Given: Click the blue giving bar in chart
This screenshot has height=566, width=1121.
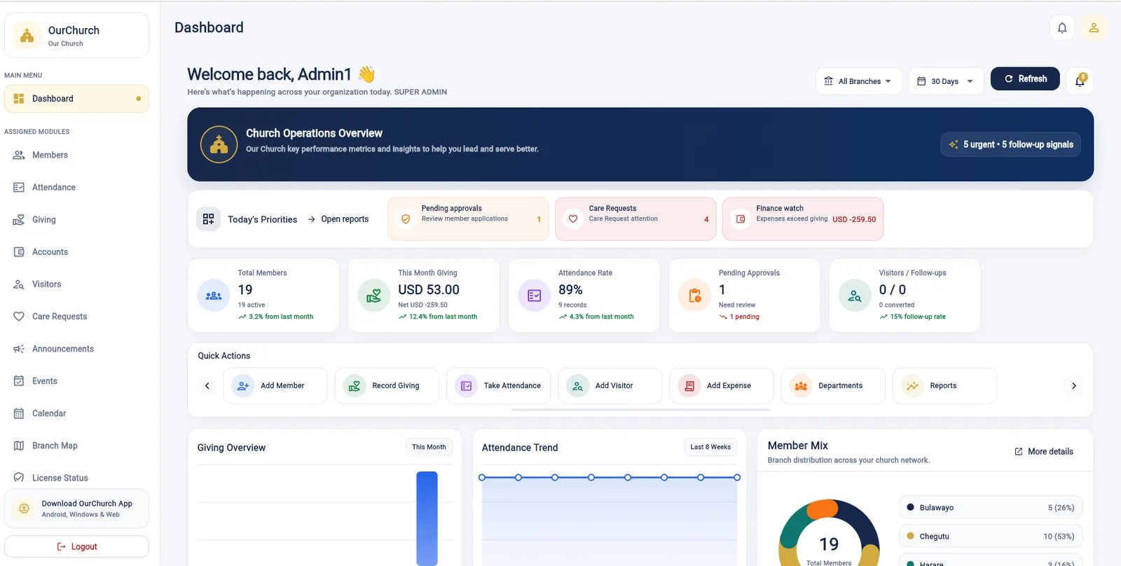Looking at the screenshot, I should click(x=427, y=518).
